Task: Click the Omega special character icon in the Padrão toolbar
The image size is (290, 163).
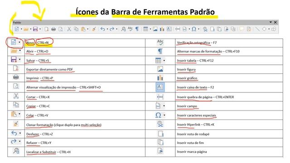Action: [194, 29]
